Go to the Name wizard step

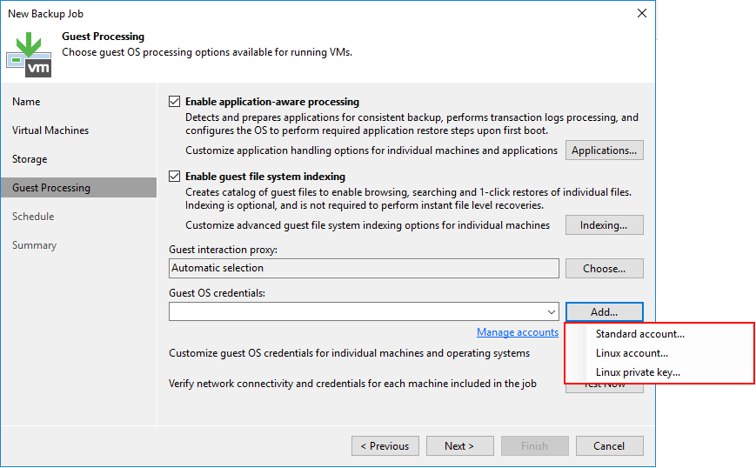click(26, 102)
